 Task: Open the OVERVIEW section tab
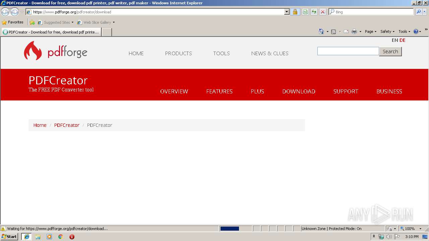click(174, 91)
